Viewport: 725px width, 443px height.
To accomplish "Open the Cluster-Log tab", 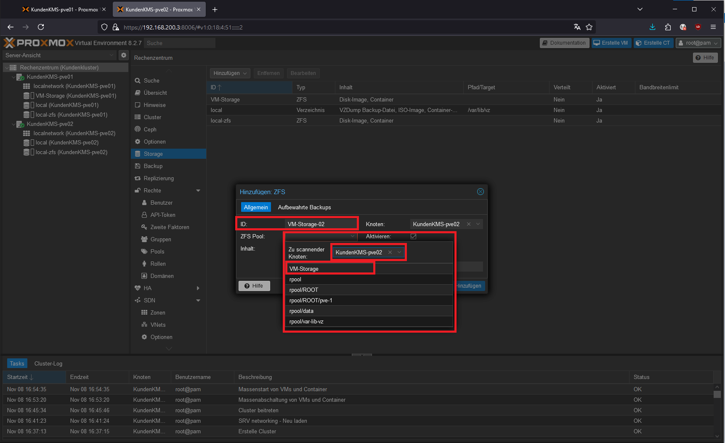I will point(48,363).
